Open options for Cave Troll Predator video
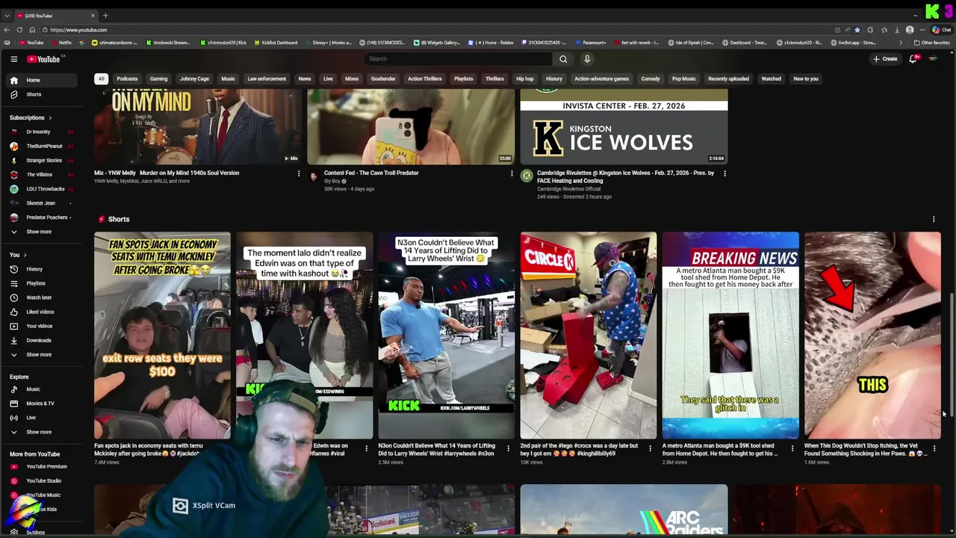Screen dimensions: 956x538 [x=512, y=173]
